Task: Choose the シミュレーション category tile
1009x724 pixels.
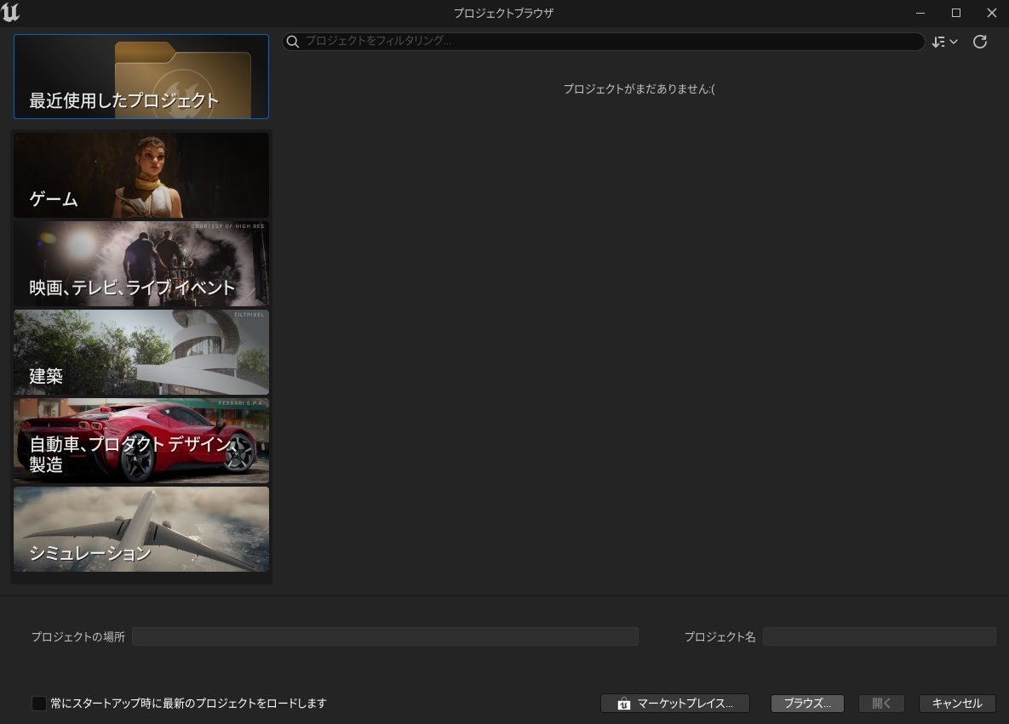Action: coord(140,529)
